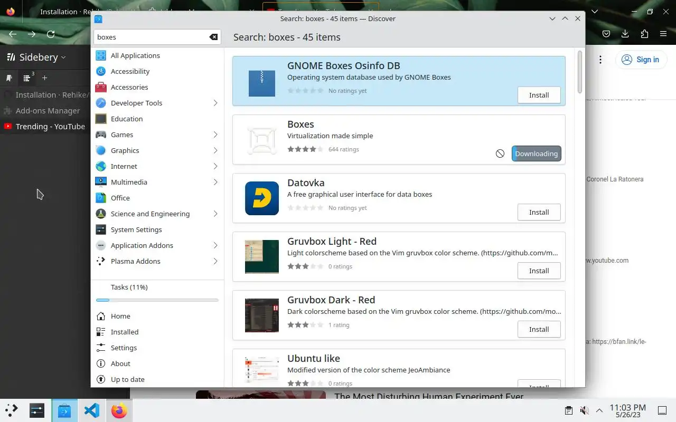The image size is (676, 422).
Task: Open the KDE application launcher
Action: 12,410
